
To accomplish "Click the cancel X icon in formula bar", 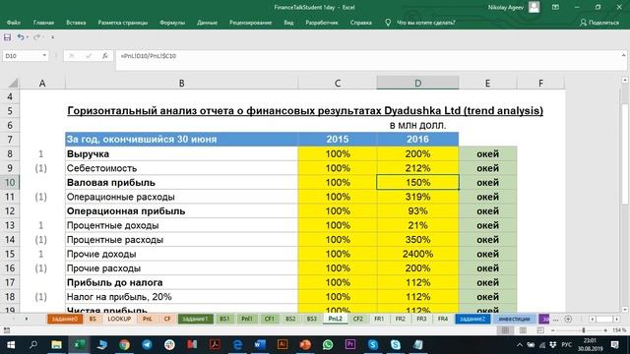I will pos(72,56).
